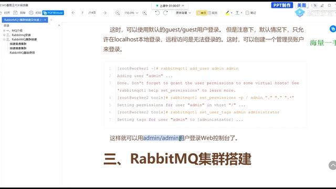
Task: Click code line 'Adding user "admin" ...'
Action: (145, 76)
